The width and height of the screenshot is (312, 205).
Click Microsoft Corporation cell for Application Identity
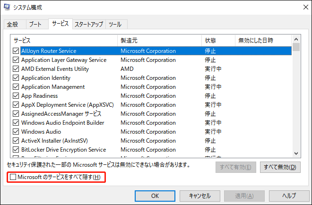coord(148,78)
